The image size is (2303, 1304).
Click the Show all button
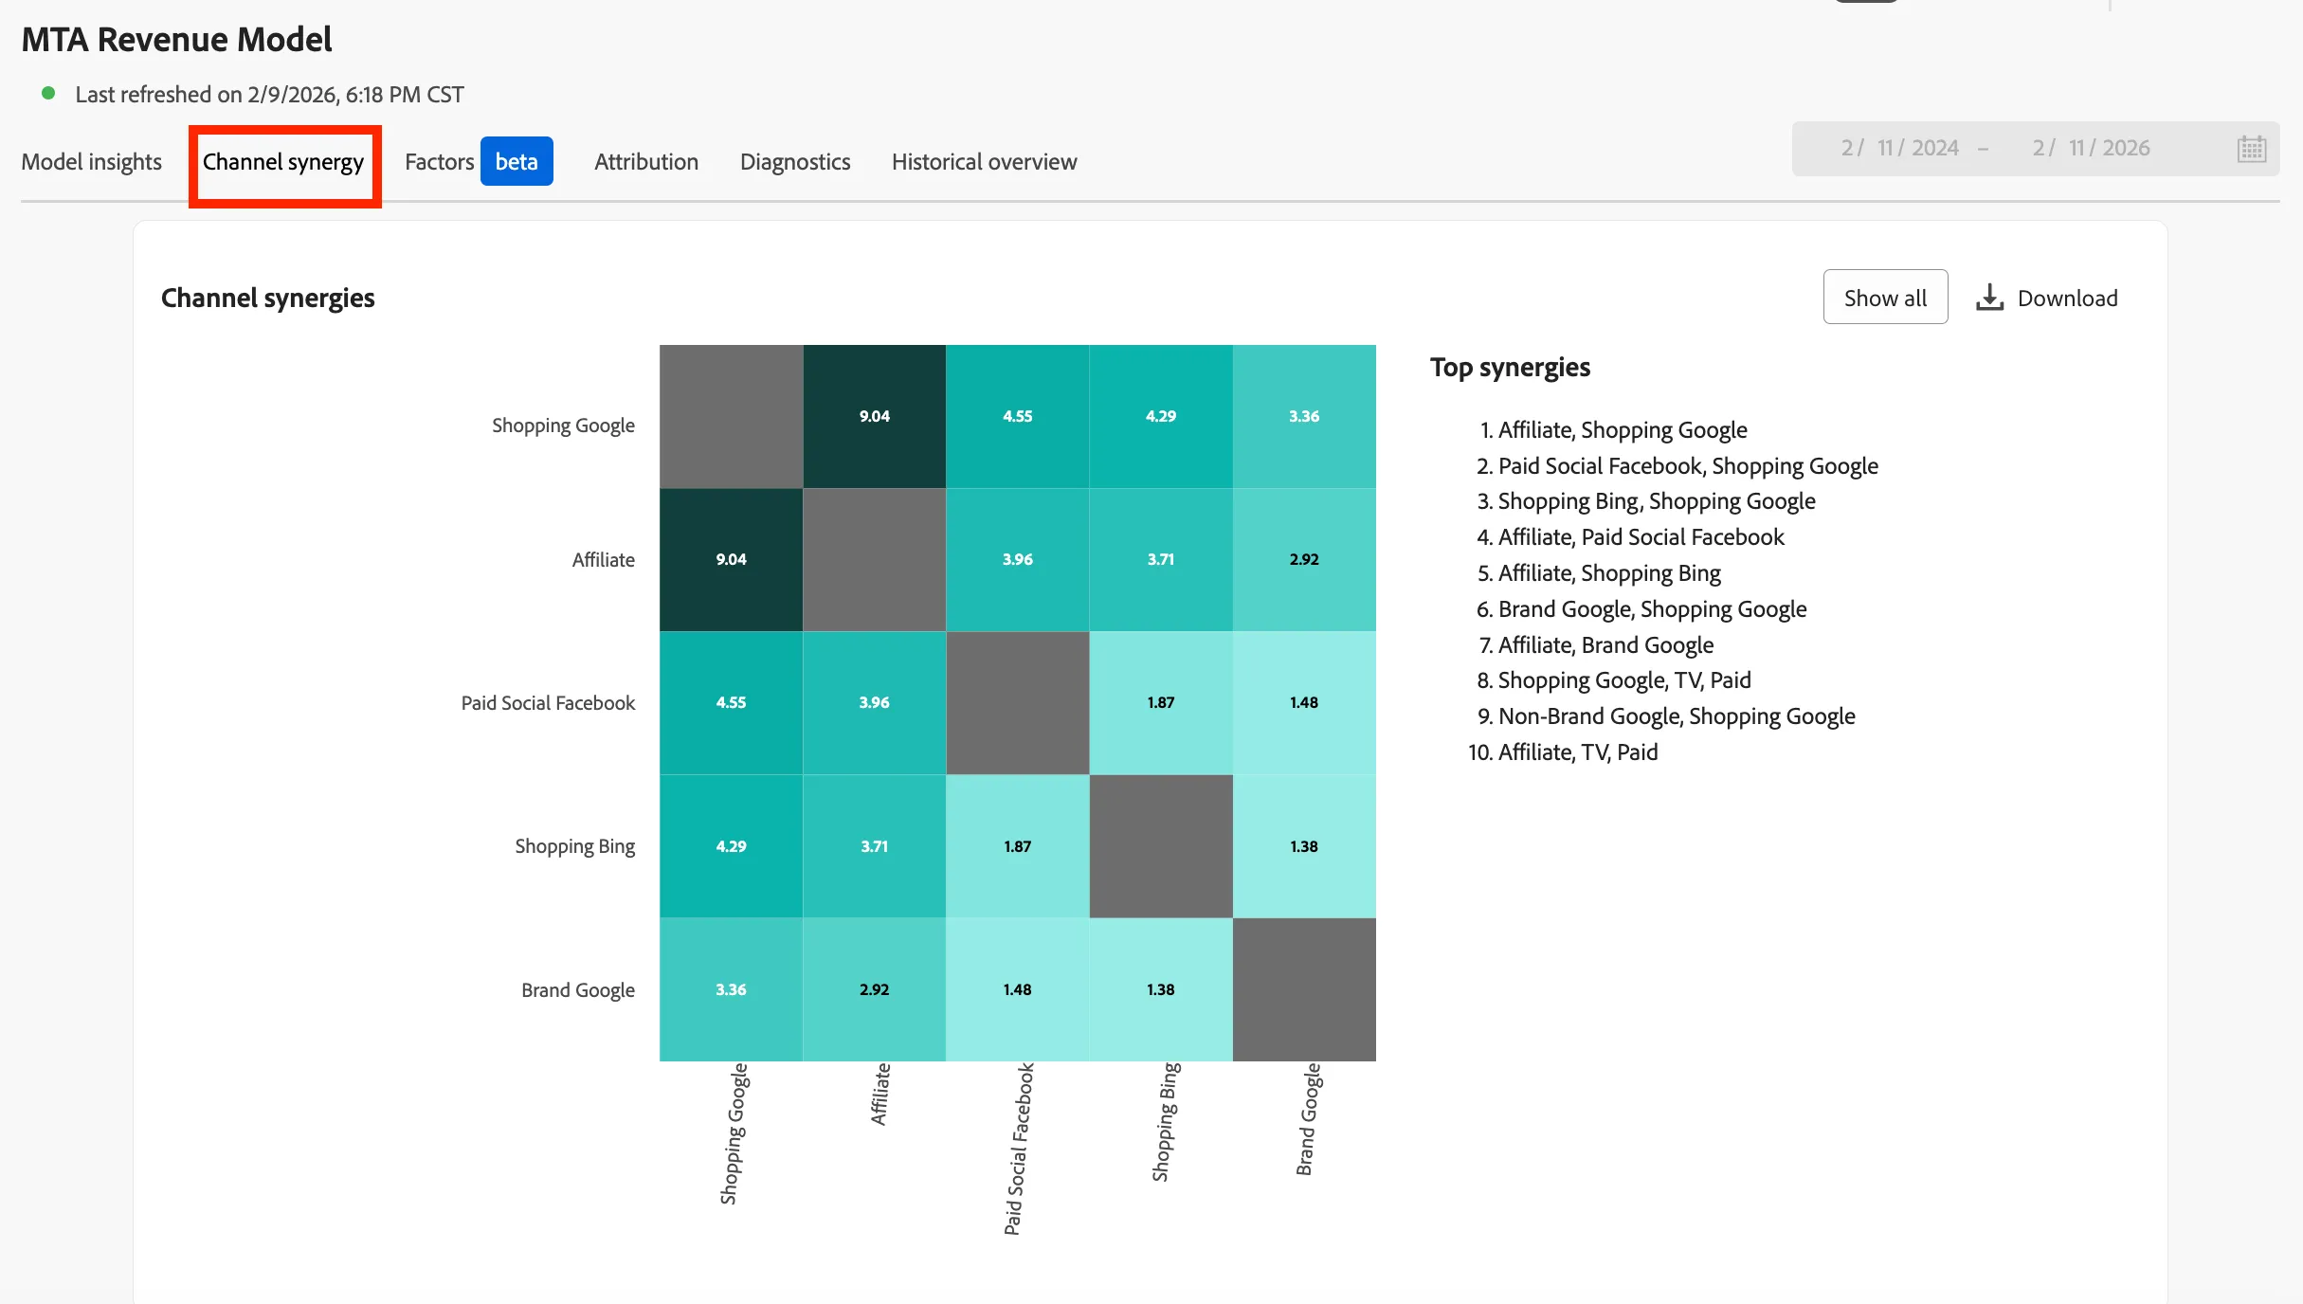point(1885,298)
